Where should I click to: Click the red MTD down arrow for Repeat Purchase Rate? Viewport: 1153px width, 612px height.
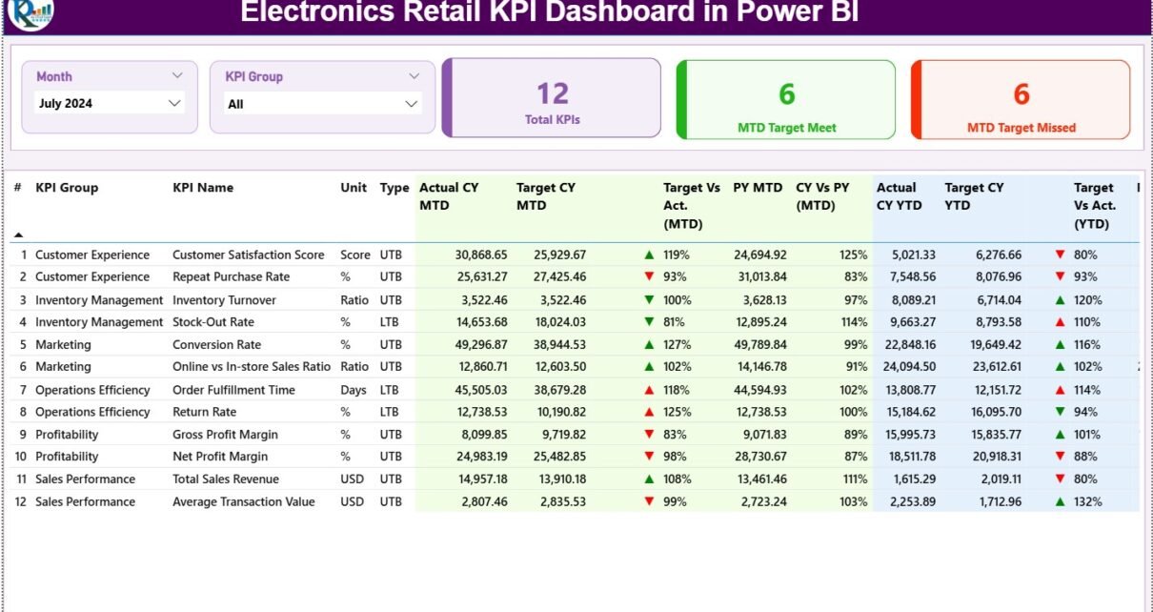(649, 276)
